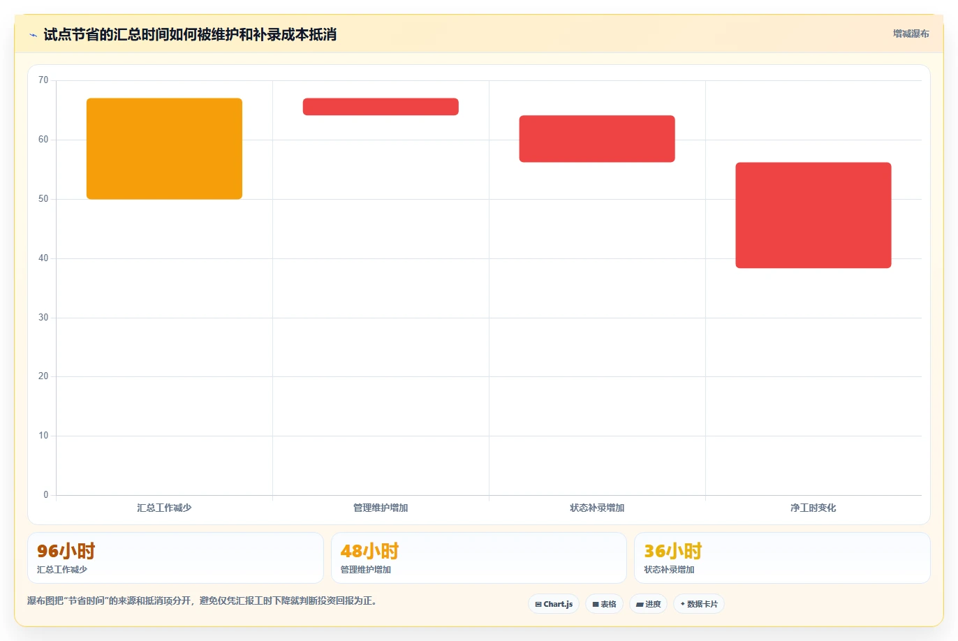Select the Chart.js tag chip
This screenshot has height=641, width=958.
554,604
